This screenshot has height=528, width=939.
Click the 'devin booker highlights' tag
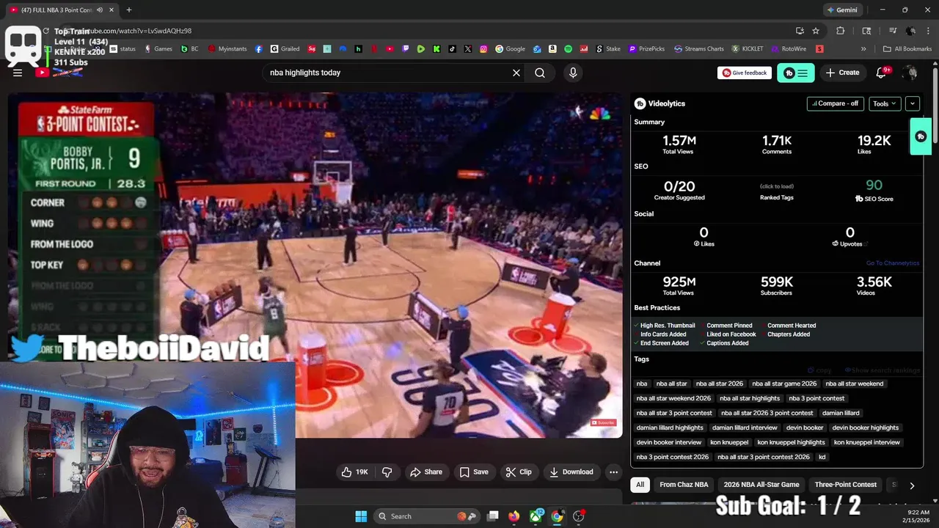pos(866,428)
